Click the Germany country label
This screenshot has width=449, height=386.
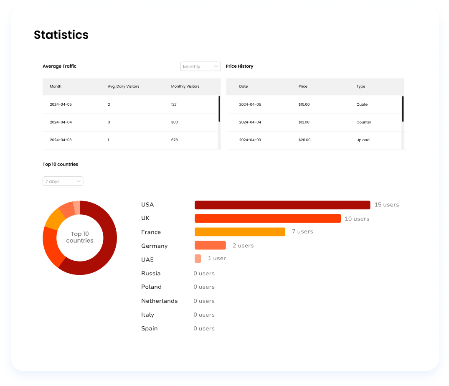coord(154,246)
